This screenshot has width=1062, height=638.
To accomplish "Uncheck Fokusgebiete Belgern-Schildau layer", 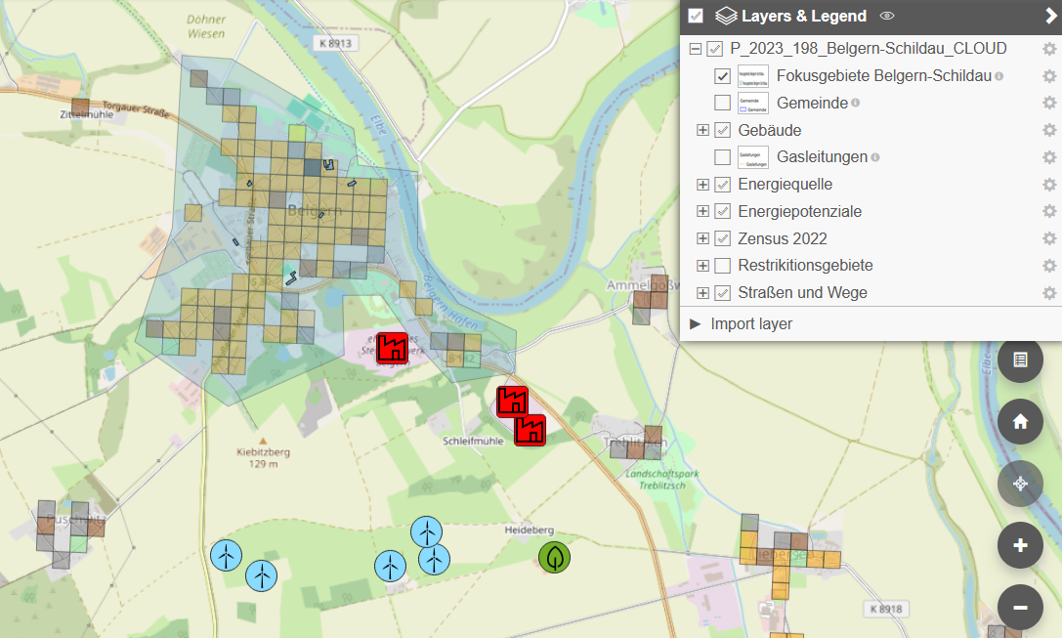I will tap(723, 76).
